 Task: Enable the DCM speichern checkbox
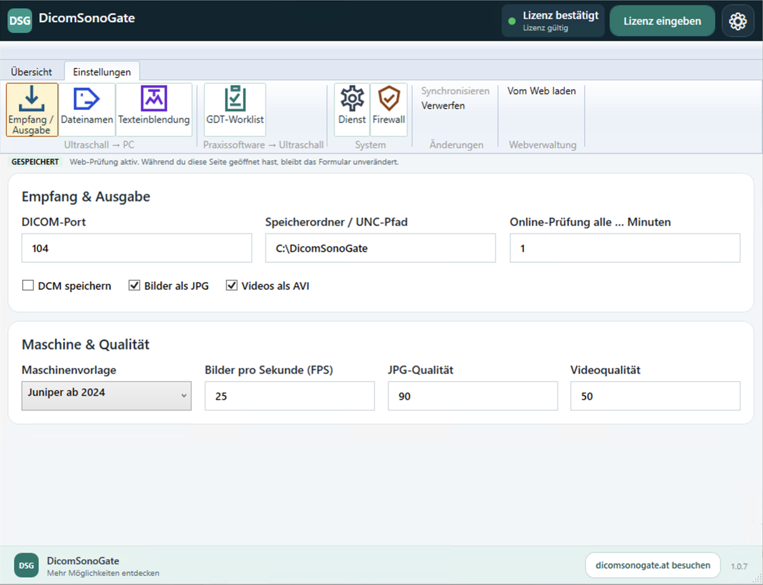click(x=28, y=285)
